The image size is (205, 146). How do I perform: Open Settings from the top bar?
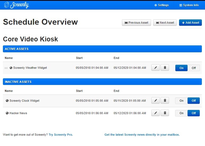(x=162, y=5)
